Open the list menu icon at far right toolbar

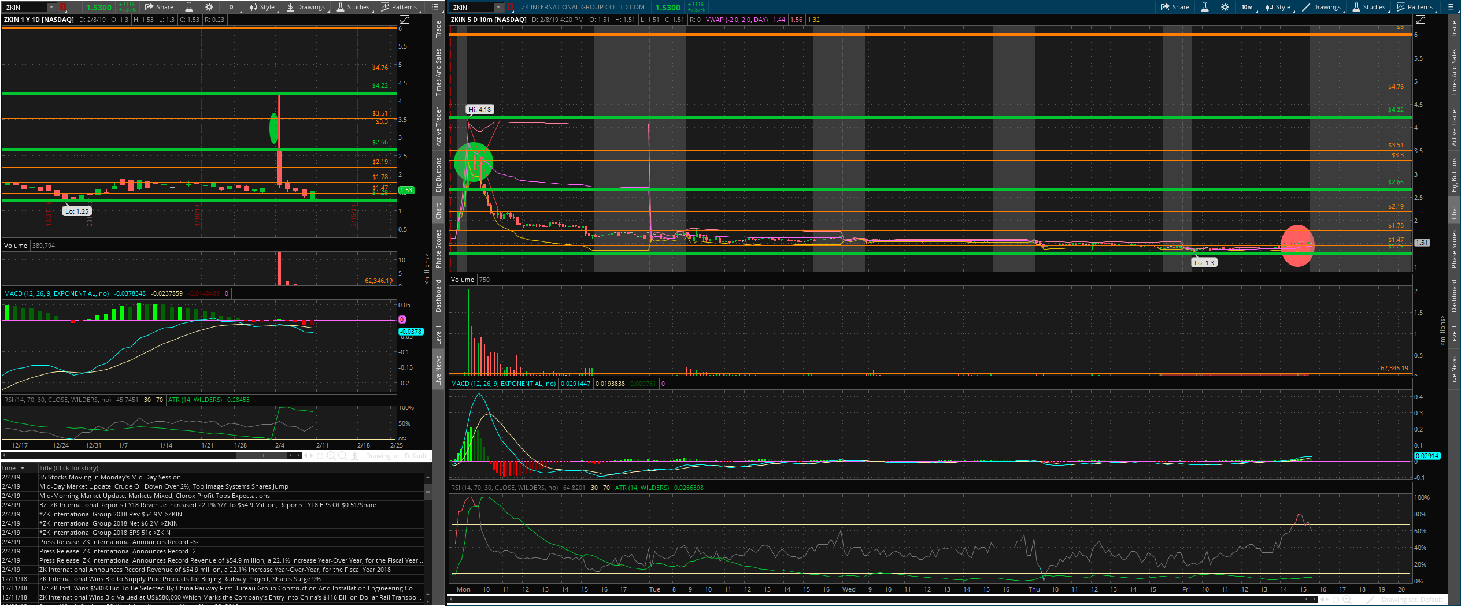coord(1450,7)
